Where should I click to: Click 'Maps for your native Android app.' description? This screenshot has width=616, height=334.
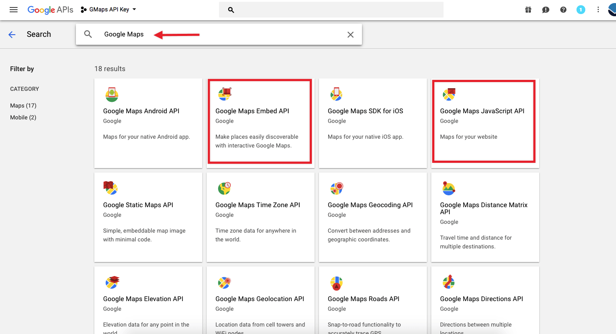(147, 137)
